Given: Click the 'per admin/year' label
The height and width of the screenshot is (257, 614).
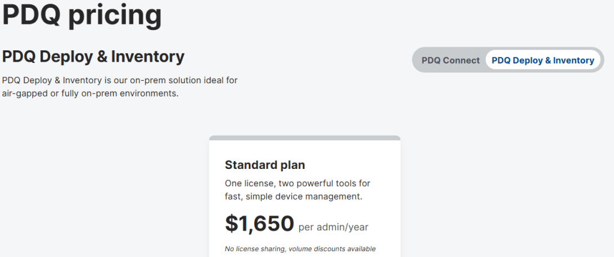Looking at the screenshot, I should [333, 227].
